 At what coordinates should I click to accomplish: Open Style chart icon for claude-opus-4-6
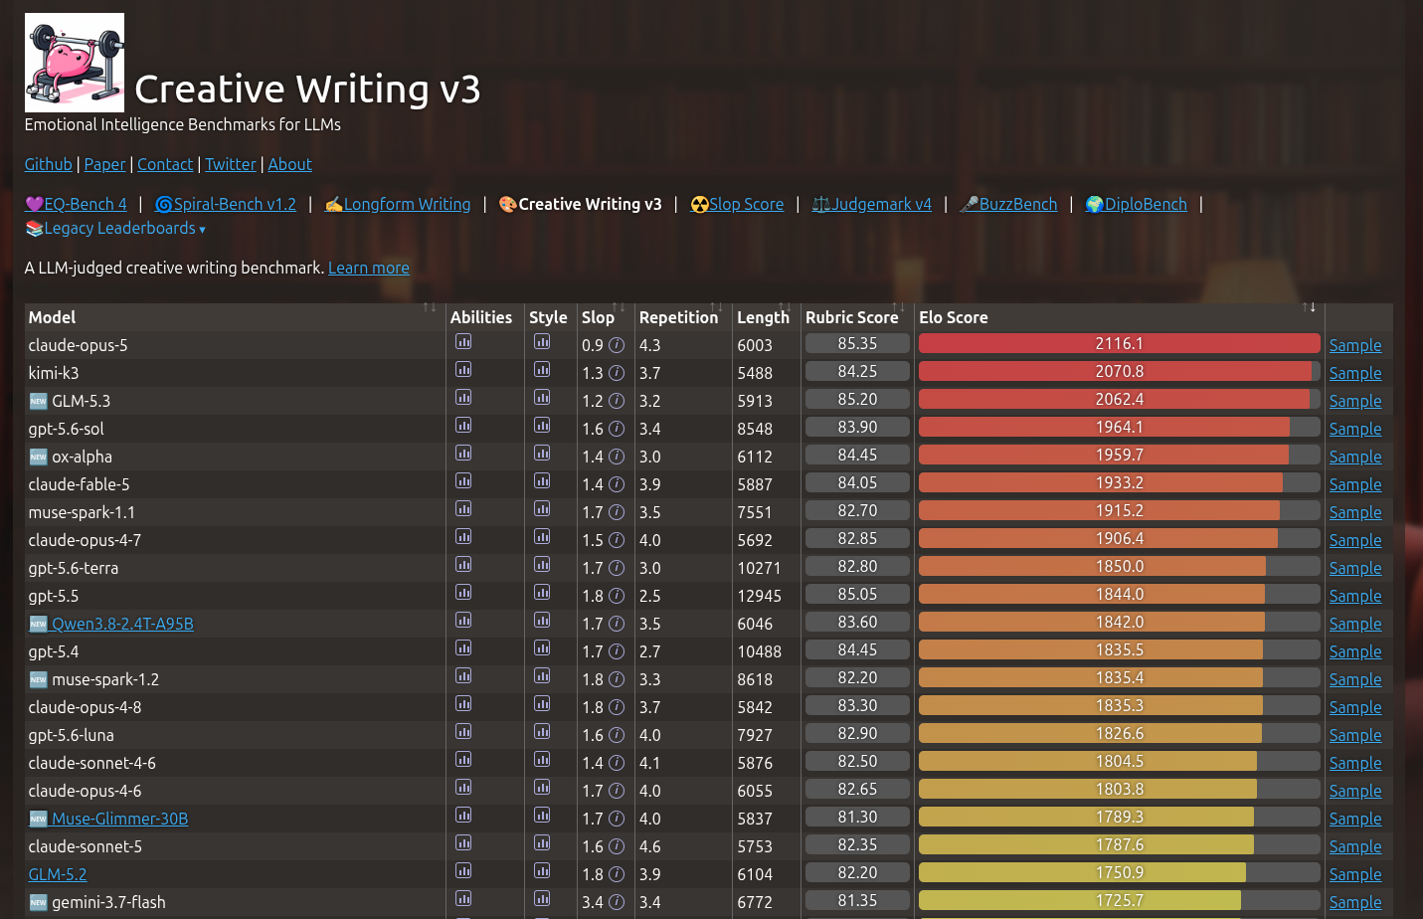point(542,788)
